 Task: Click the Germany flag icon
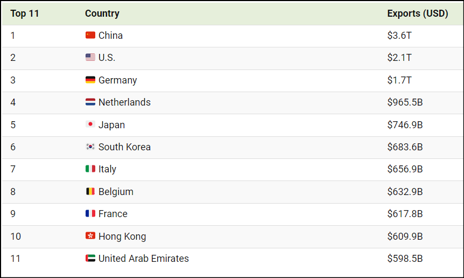[x=90, y=80]
